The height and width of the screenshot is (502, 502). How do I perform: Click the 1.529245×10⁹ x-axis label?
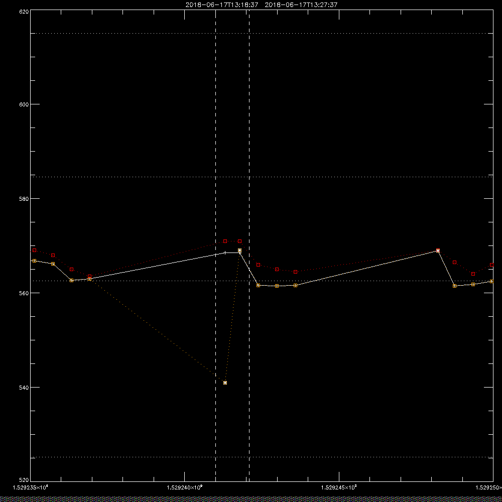click(x=339, y=487)
